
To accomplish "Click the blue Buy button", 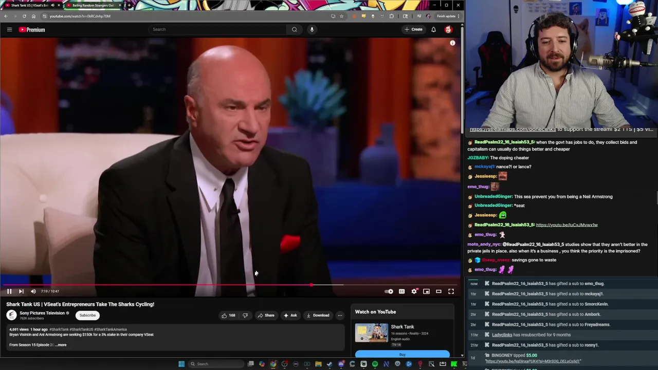I will (403, 354).
